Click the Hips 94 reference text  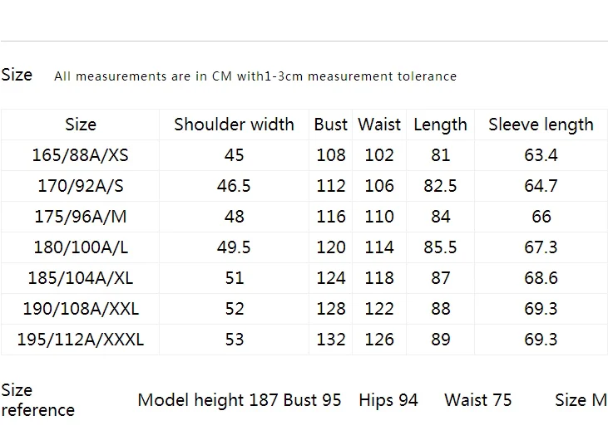388,400
